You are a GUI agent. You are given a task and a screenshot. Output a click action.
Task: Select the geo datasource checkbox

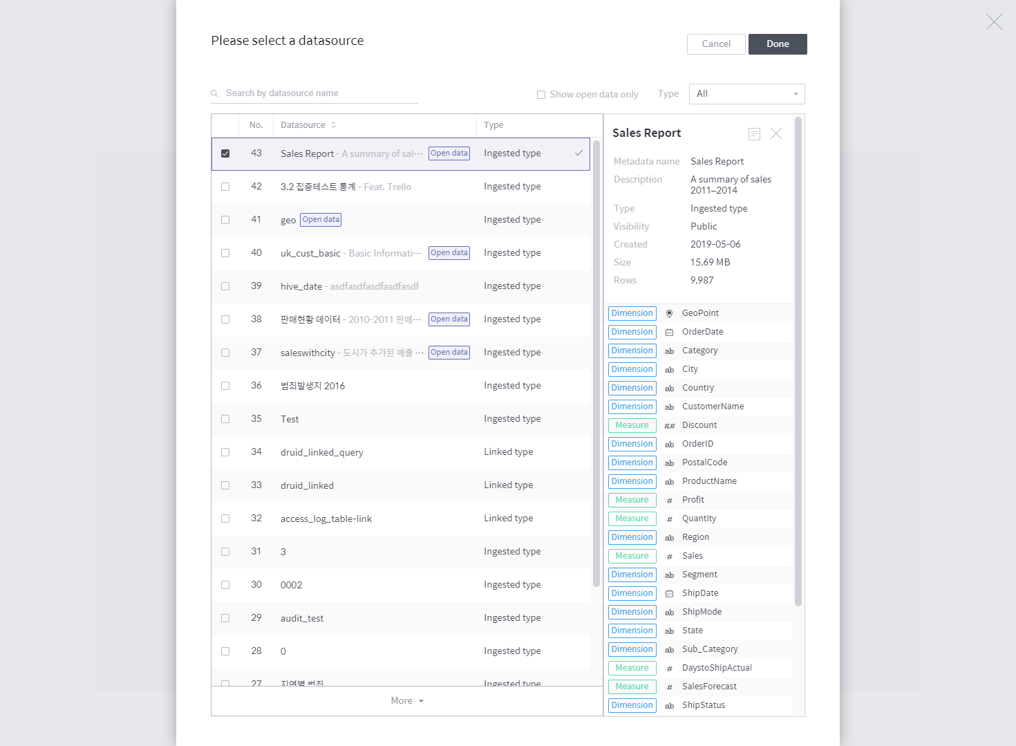click(225, 220)
